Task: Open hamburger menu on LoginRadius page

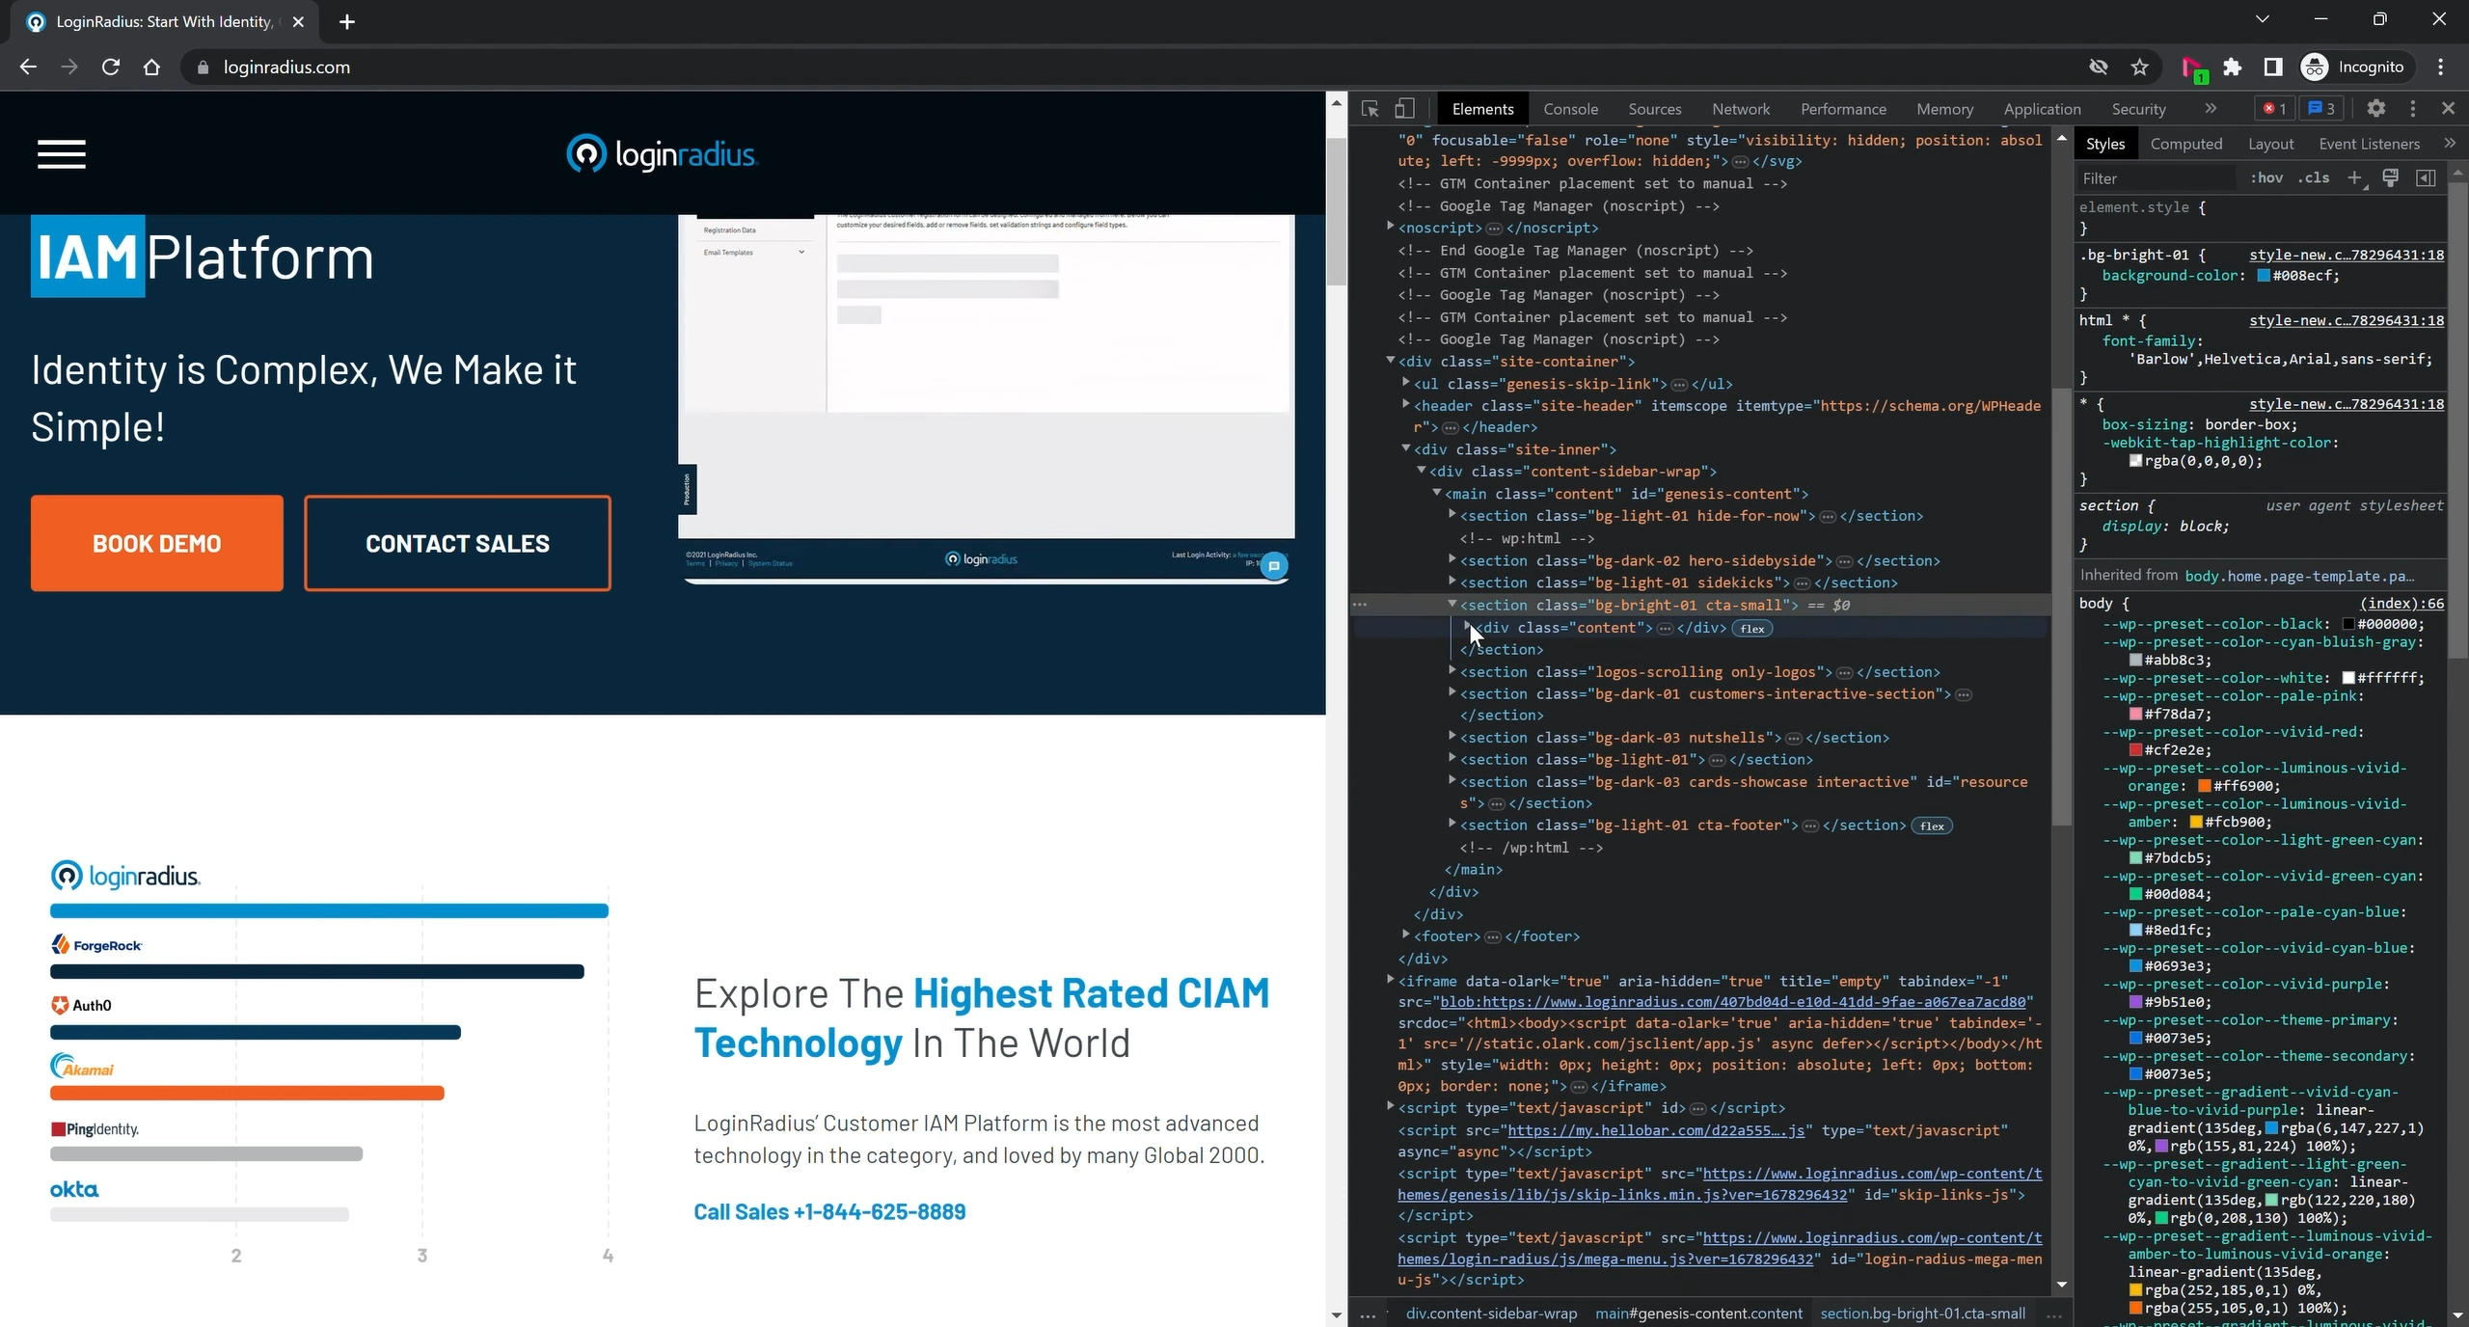Action: [62, 153]
